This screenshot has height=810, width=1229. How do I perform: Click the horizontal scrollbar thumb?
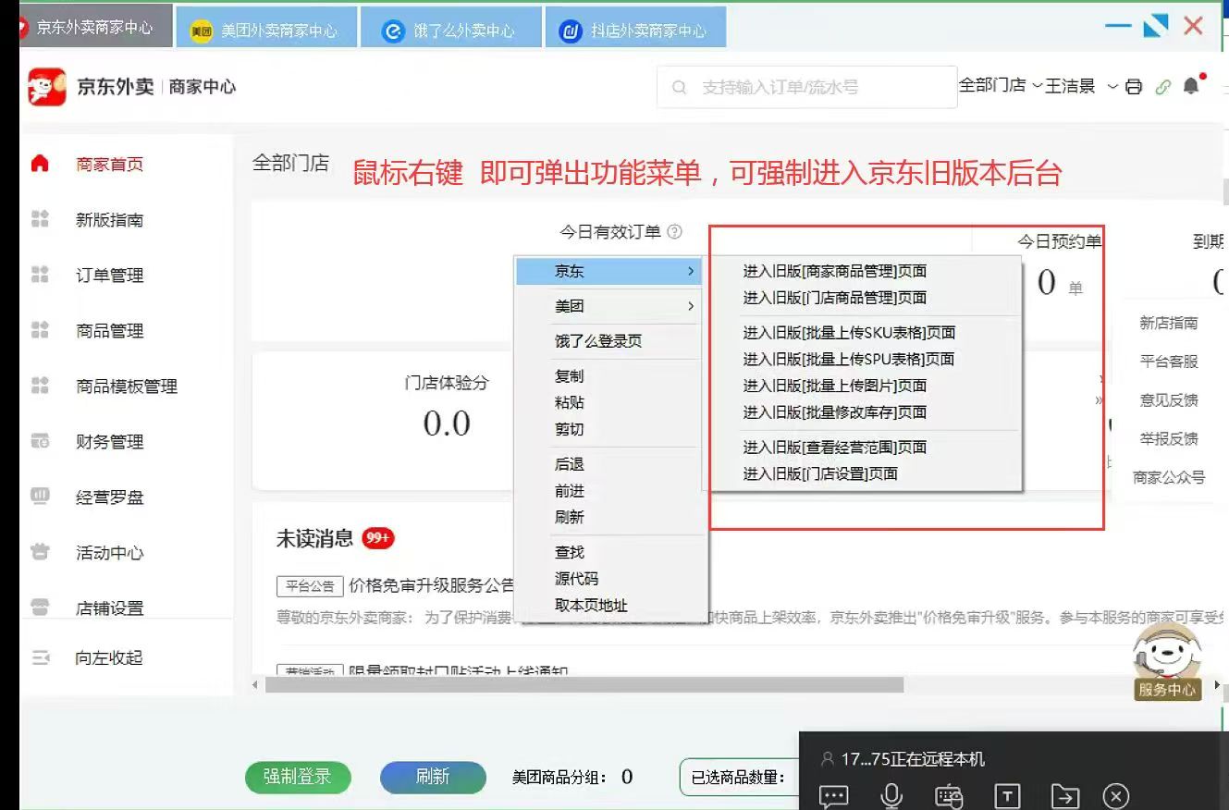tap(584, 684)
